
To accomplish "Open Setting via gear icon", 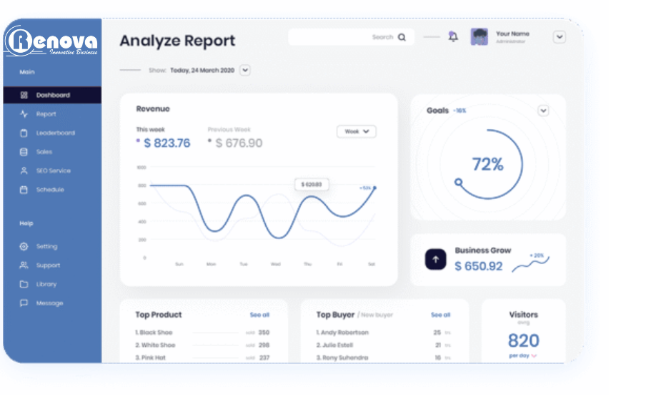I will coord(24,246).
